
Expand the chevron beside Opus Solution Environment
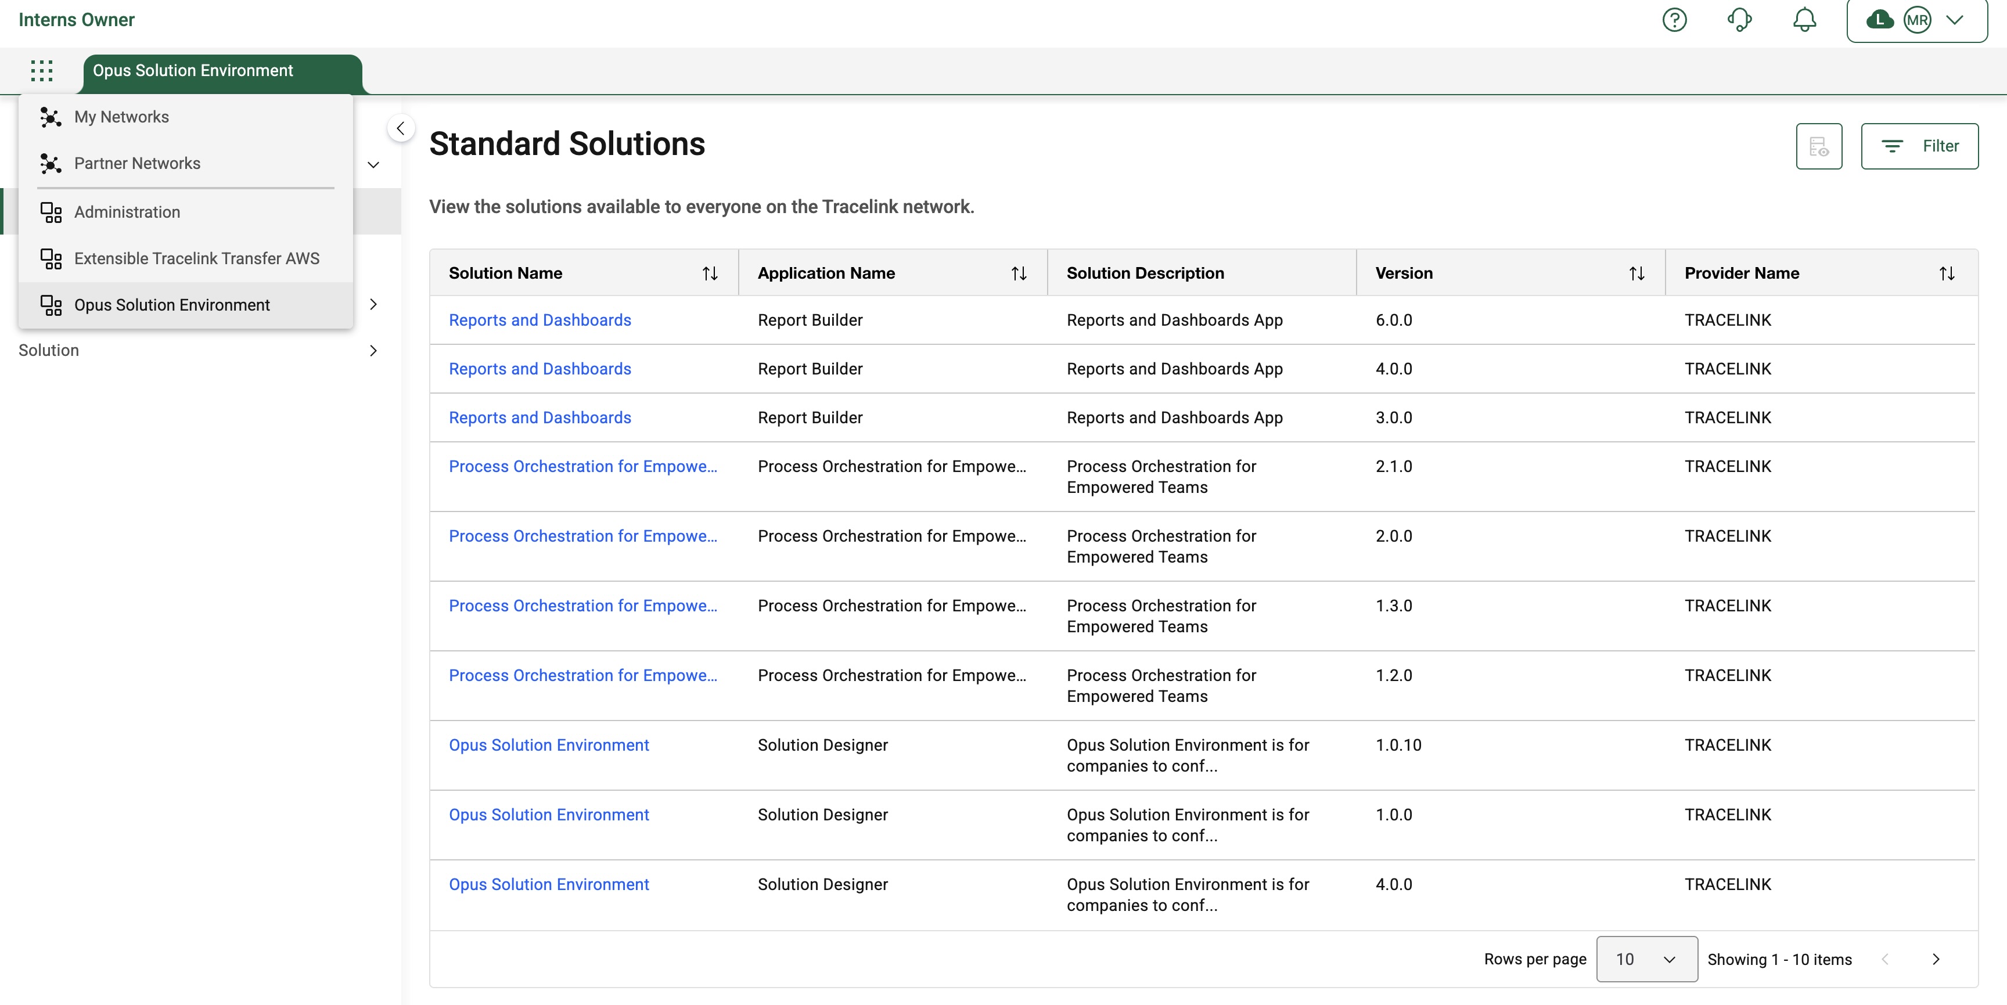click(x=373, y=305)
